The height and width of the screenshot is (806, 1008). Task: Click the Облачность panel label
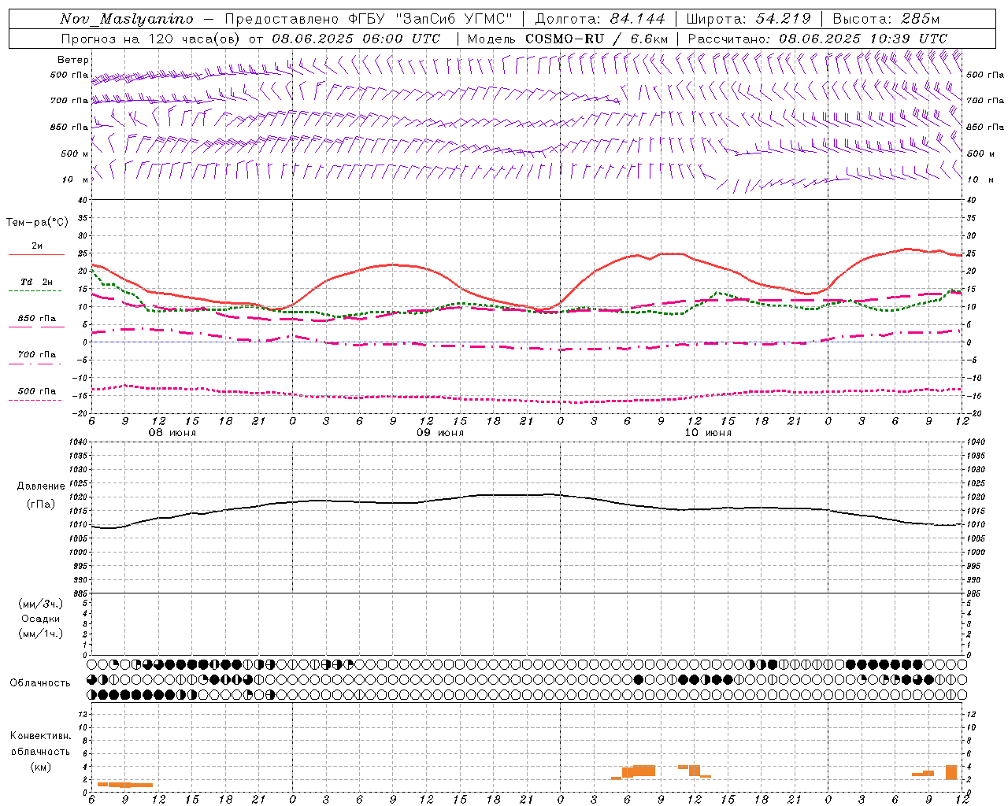40,683
